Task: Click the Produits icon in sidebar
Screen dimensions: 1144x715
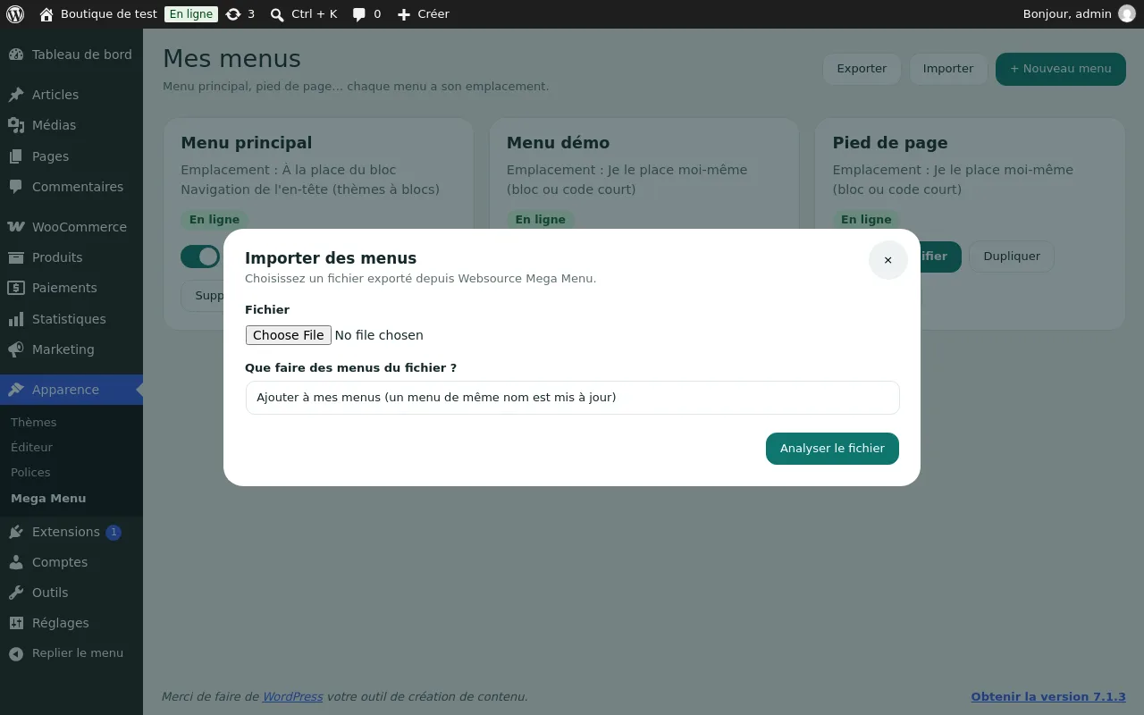Action: coord(16,257)
